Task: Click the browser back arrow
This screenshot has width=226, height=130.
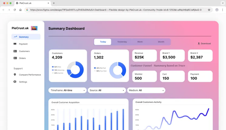Action: tap(4, 10)
